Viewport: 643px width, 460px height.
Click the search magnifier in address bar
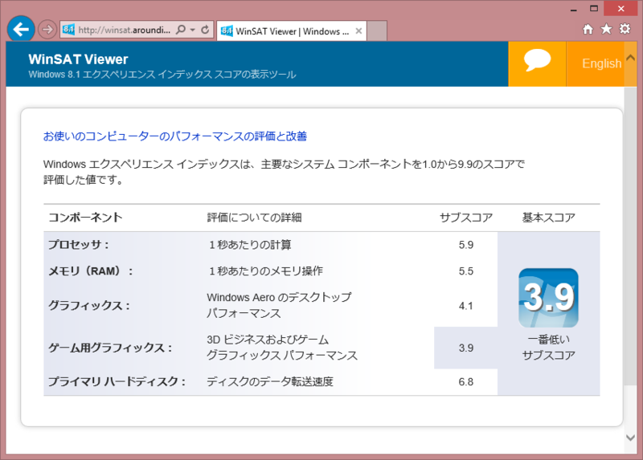click(x=180, y=30)
